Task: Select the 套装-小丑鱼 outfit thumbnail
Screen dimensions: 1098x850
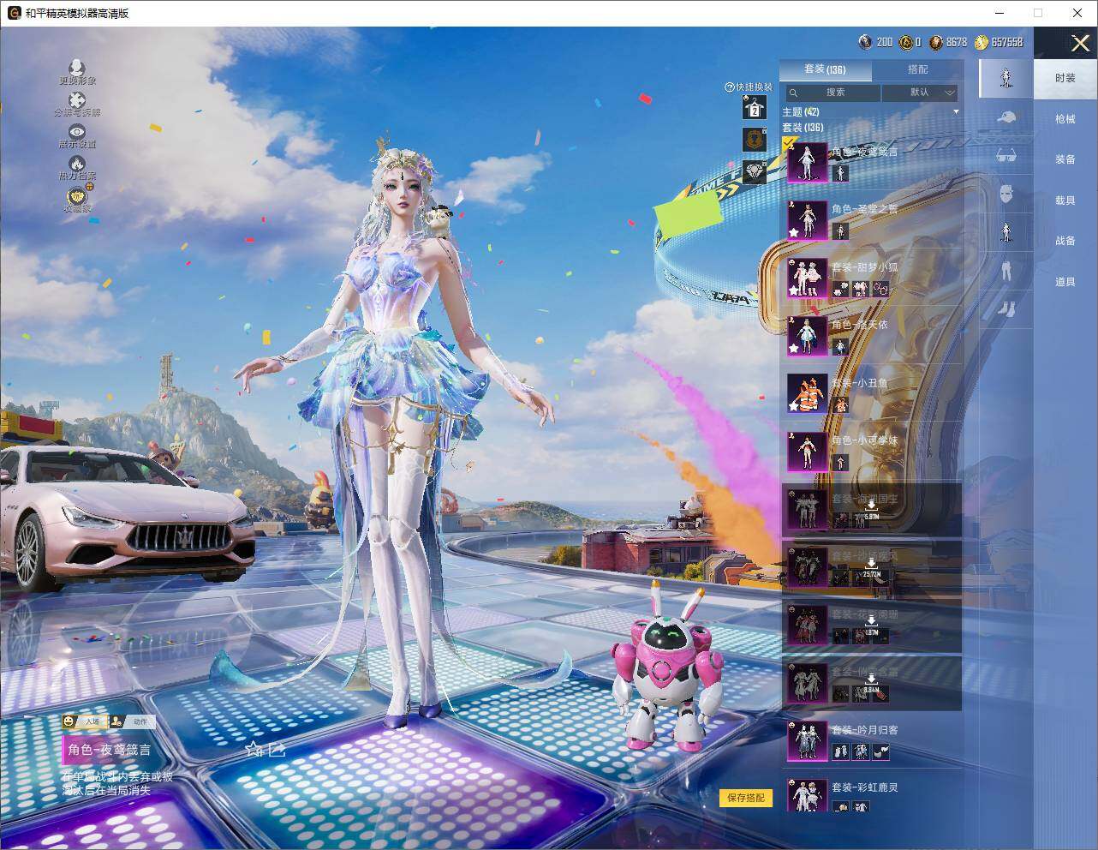Action: [x=807, y=393]
